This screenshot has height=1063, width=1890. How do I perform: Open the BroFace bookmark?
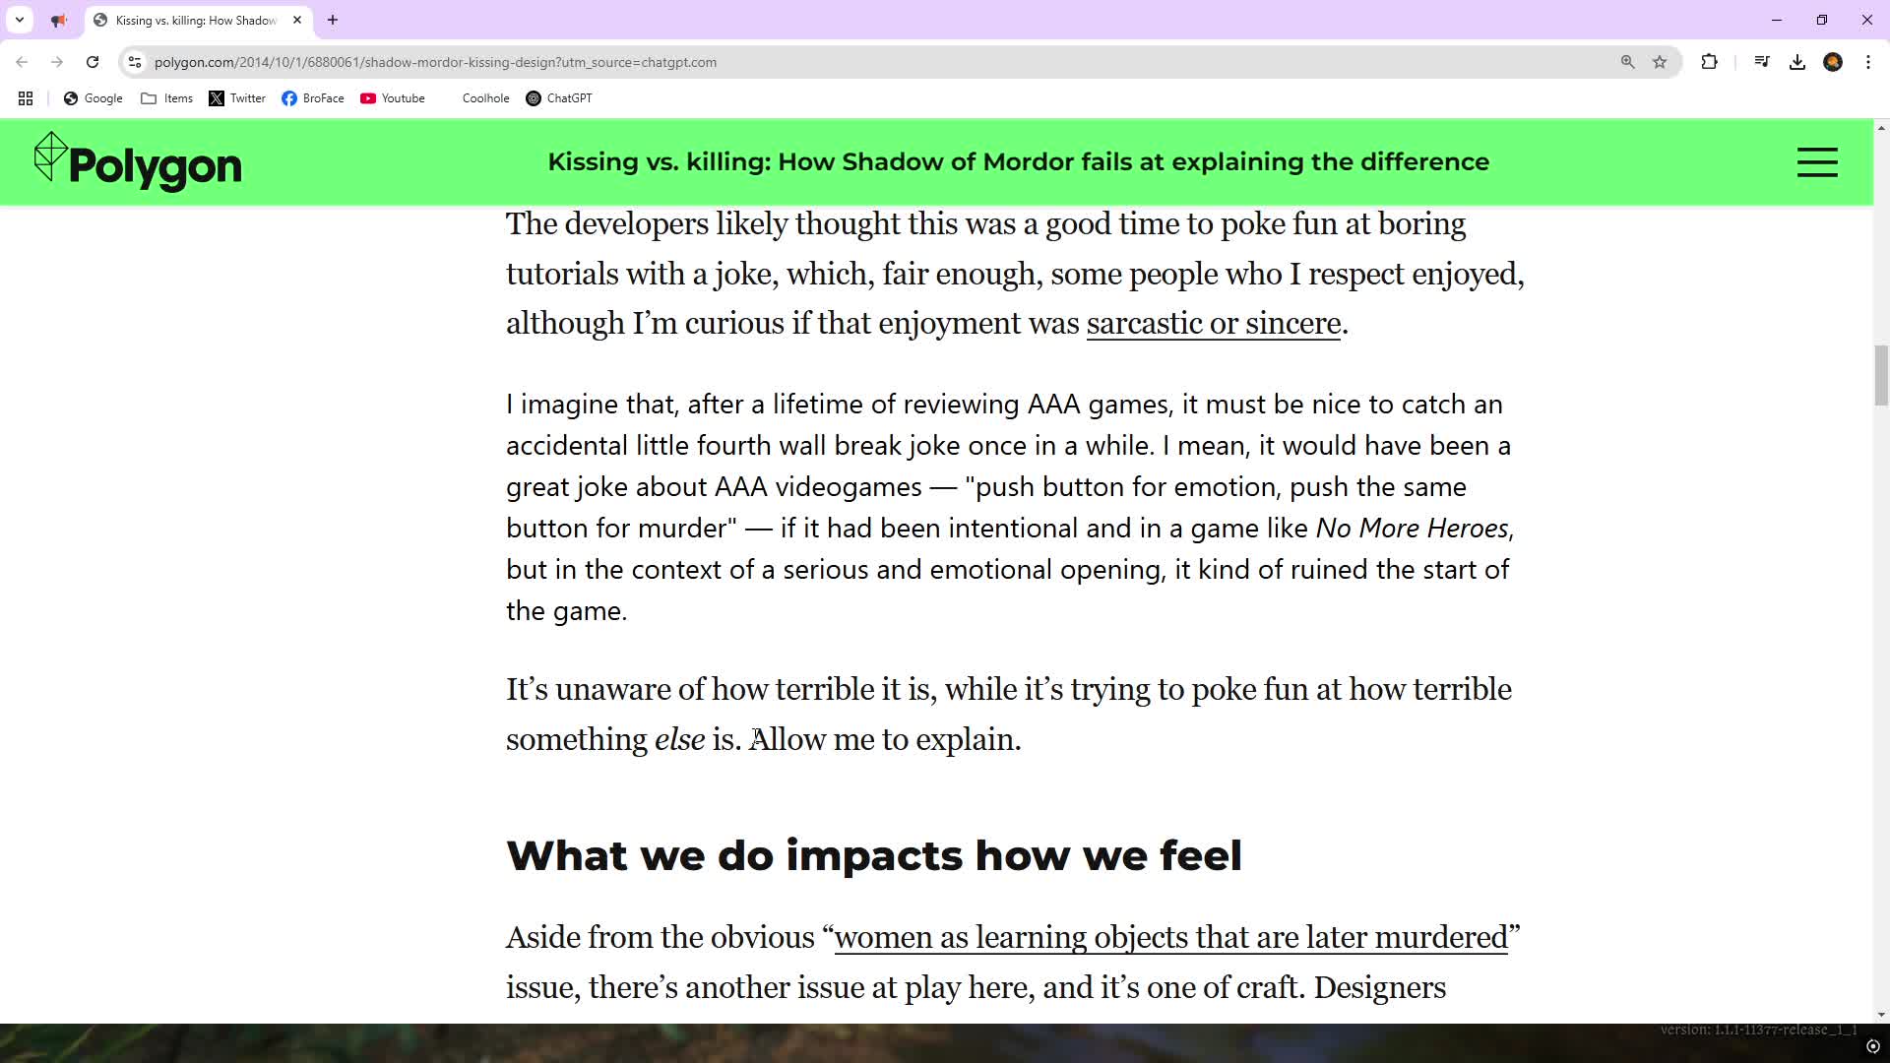click(313, 98)
